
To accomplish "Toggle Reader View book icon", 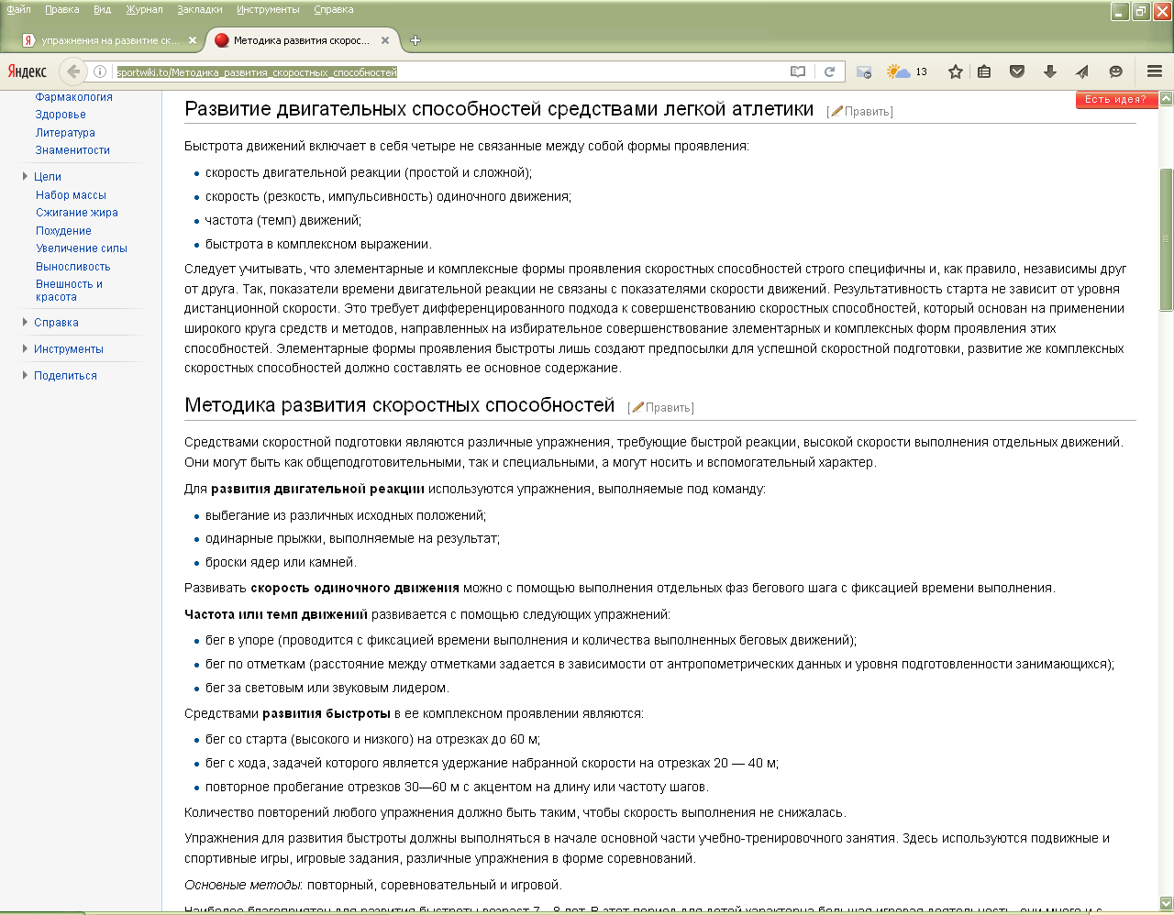I will pyautogui.click(x=798, y=72).
